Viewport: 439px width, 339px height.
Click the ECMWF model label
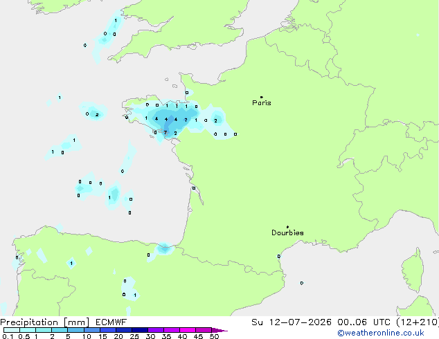coord(111,322)
